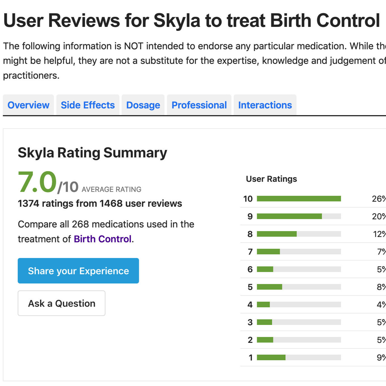Click the rating 10 progress bar
386x386 pixels.
point(299,199)
